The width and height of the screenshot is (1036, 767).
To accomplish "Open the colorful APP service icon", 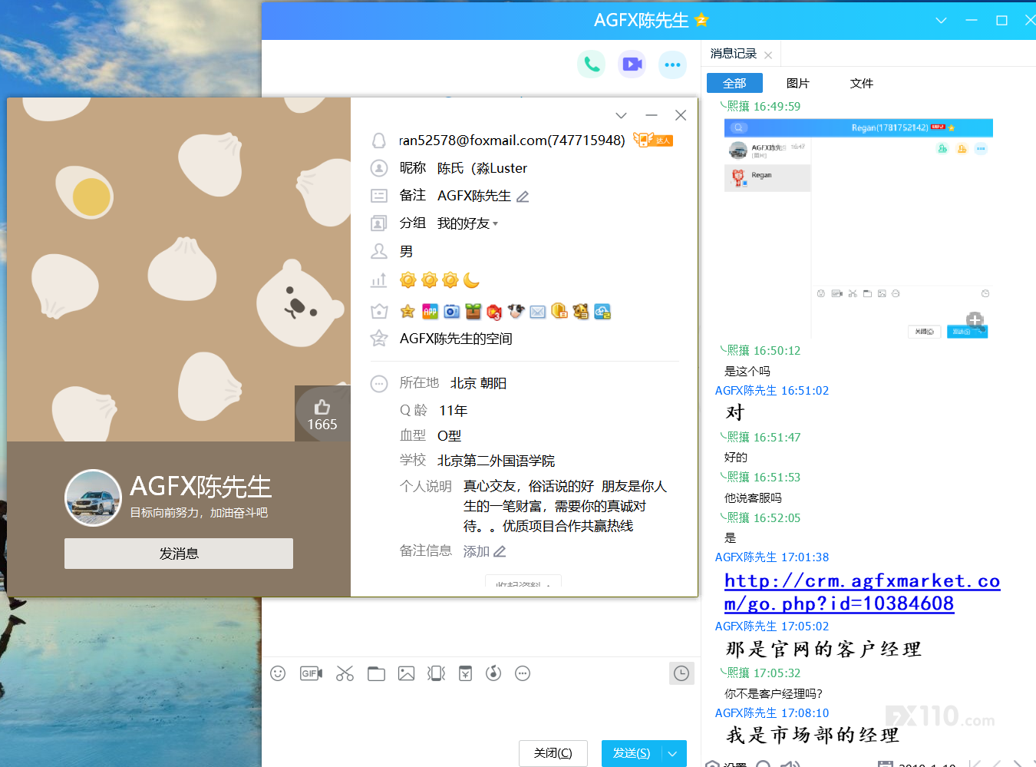I will point(431,311).
